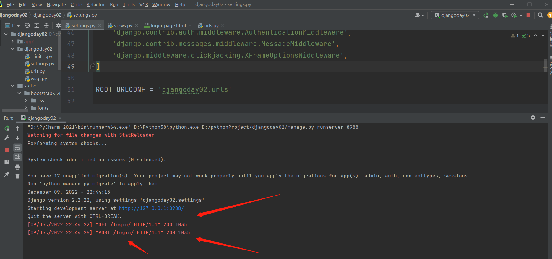Open Project panel gear options
Screen dimensions: 552x259
point(59,25)
